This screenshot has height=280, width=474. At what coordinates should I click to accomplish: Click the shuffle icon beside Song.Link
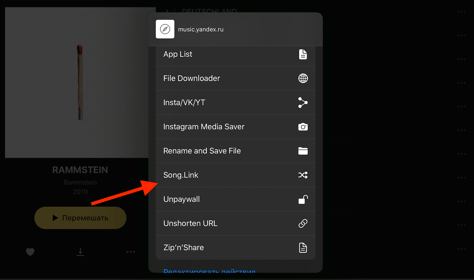[303, 175]
